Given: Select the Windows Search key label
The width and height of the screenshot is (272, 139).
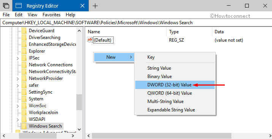Looking at the screenshot, I should pyautogui.click(x=45, y=126).
